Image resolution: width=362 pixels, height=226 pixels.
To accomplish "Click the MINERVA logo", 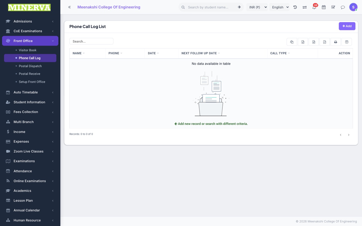I will 29,7.
